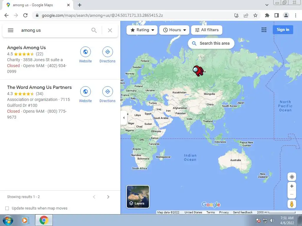Clear the search with the X icon

click(110, 30)
